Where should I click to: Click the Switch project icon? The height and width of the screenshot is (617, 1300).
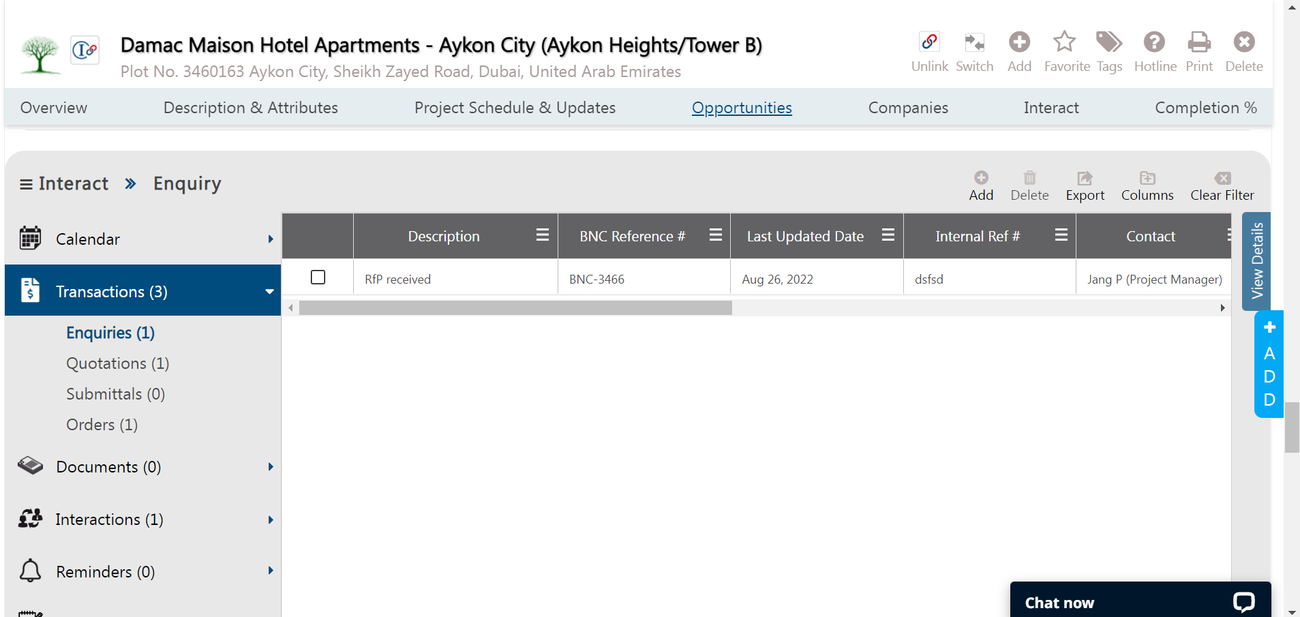tap(974, 42)
